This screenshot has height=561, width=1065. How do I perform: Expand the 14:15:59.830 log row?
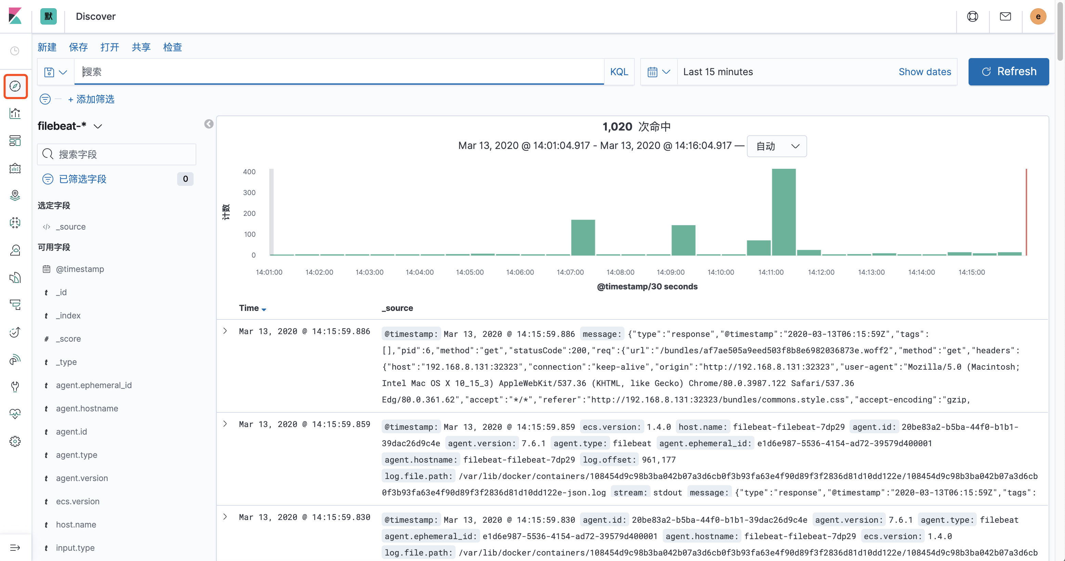coord(225,517)
